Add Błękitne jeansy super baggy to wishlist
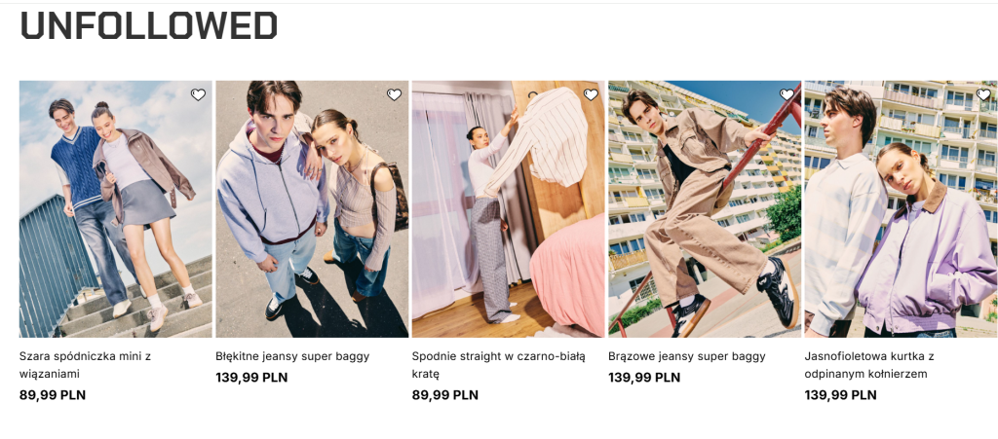This screenshot has height=439, width=998. [394, 94]
